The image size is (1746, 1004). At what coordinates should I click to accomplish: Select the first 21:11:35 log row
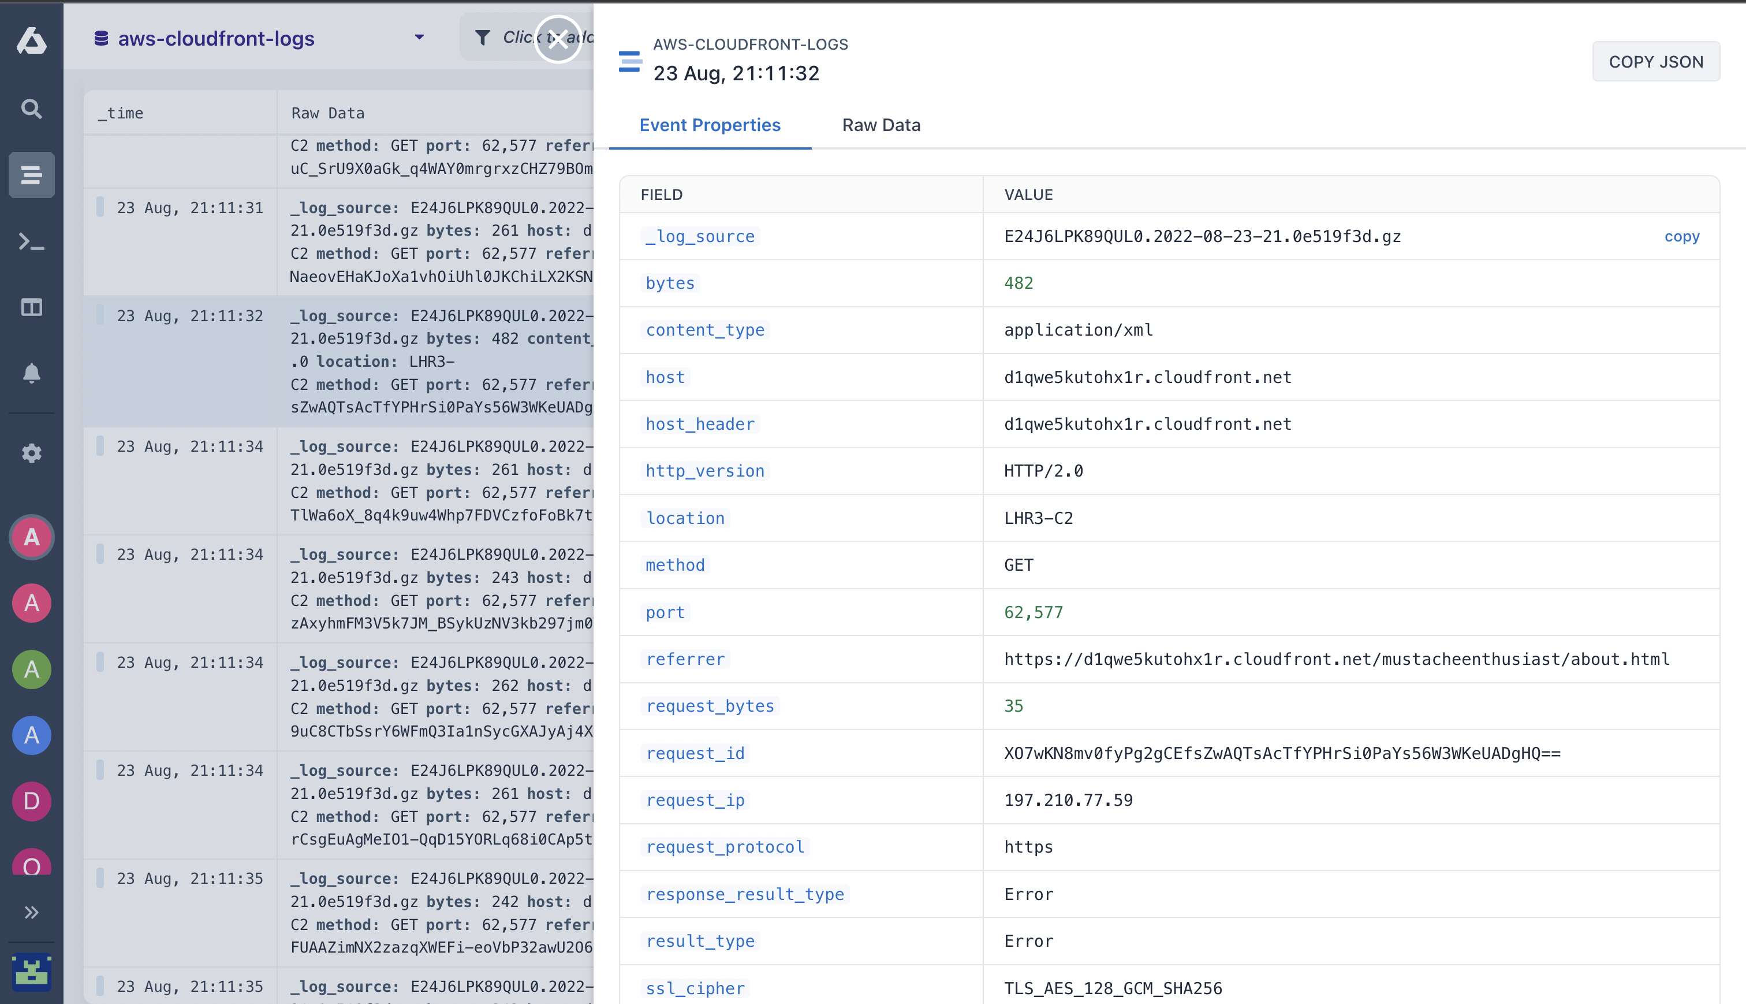click(x=338, y=913)
